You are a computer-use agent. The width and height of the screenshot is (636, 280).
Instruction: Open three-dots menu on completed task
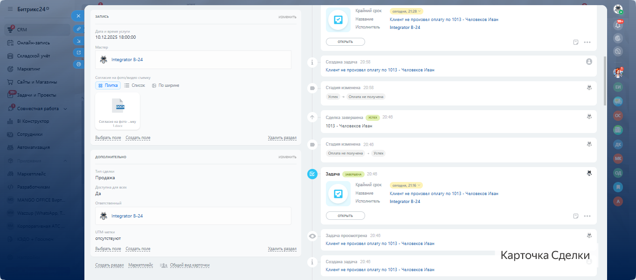(587, 216)
